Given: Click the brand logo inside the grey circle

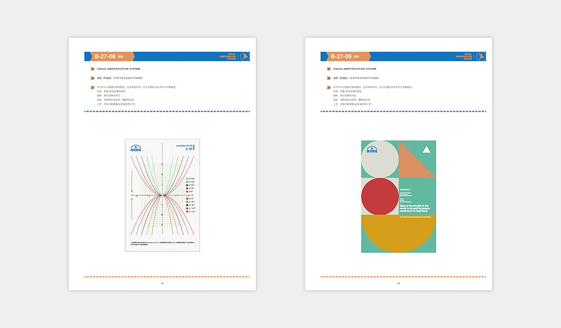Looking at the screenshot, I should click(372, 148).
